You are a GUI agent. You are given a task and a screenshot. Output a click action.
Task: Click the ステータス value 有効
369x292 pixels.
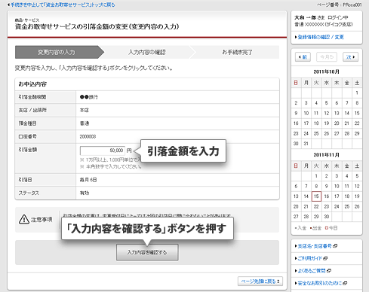click(x=85, y=193)
